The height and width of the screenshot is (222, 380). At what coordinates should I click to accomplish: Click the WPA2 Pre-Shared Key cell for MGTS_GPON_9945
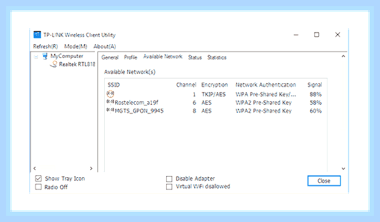tap(264, 111)
